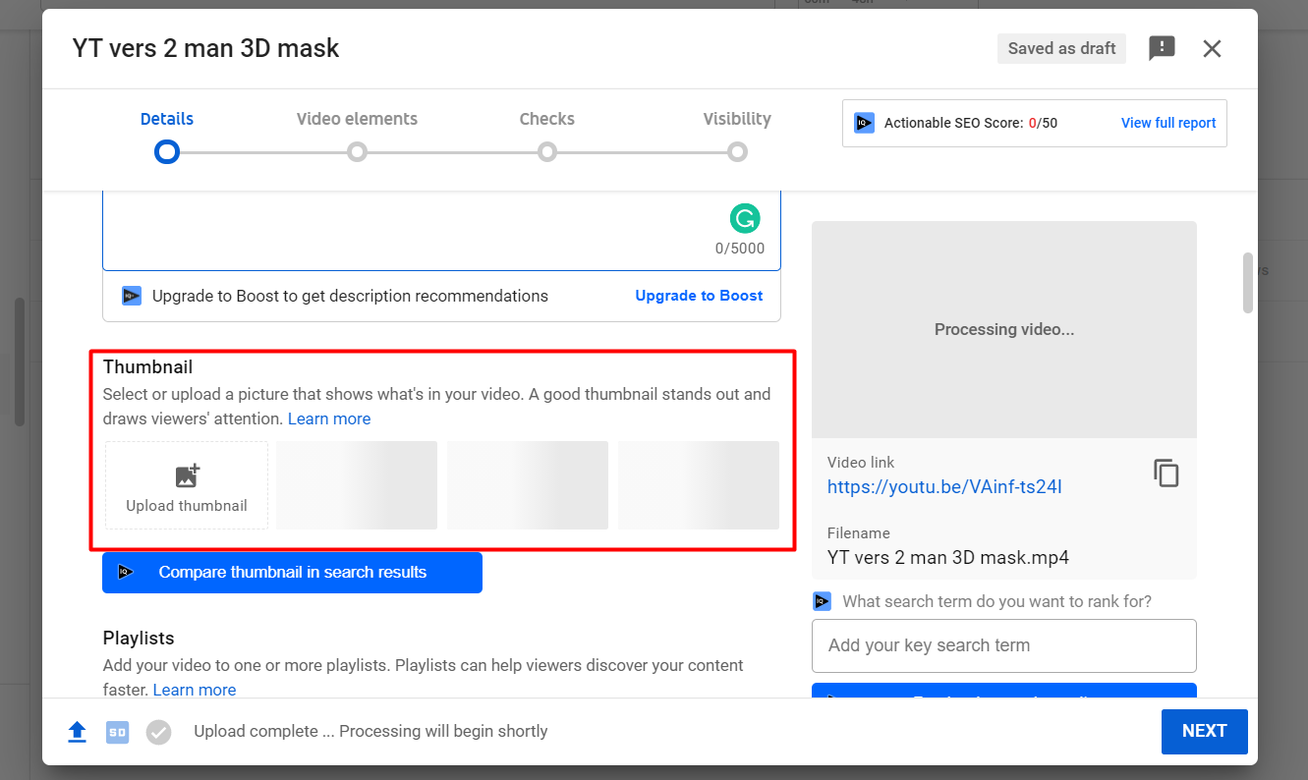Click the Grammarly icon in description box
This screenshot has width=1308, height=780.
click(x=745, y=218)
